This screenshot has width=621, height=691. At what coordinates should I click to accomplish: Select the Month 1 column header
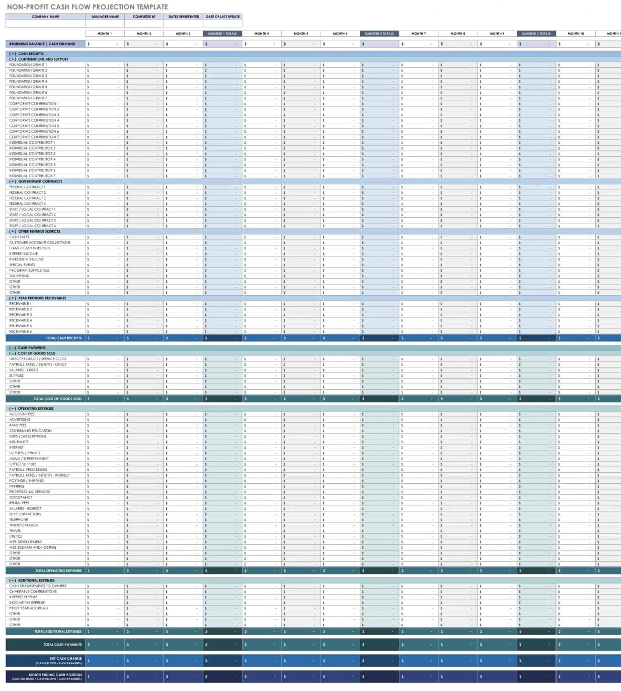(x=105, y=34)
